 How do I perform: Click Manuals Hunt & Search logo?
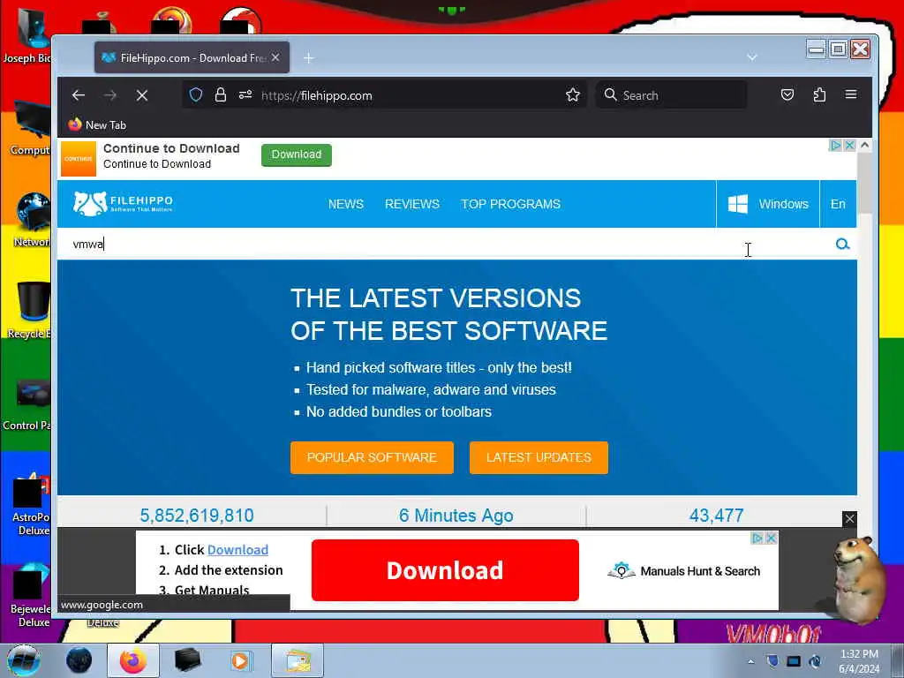click(684, 571)
